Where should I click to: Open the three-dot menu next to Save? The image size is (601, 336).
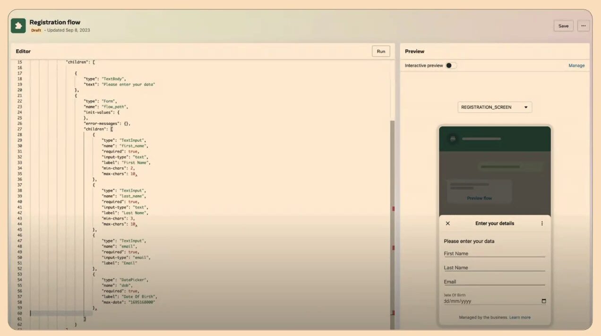[583, 26]
